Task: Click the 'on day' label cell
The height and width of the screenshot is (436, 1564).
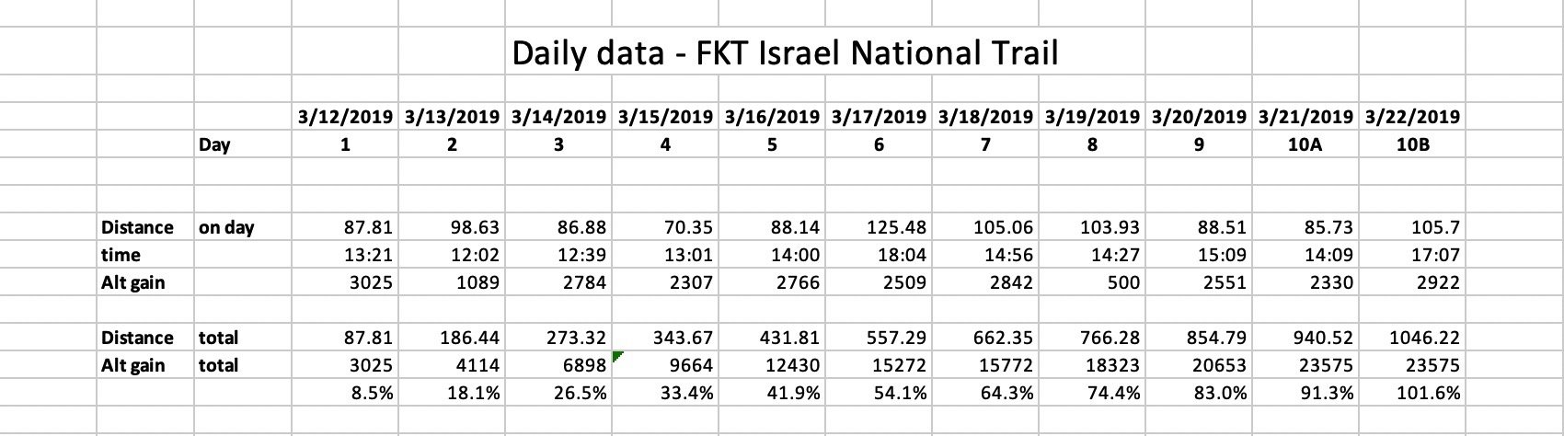Action: pyautogui.click(x=226, y=227)
